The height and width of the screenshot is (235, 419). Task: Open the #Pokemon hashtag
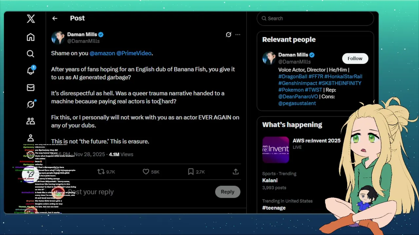coord(291,90)
